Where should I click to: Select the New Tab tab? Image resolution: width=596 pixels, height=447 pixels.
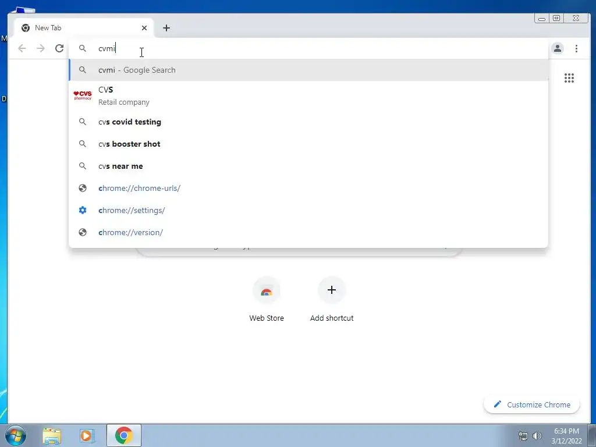pos(84,28)
